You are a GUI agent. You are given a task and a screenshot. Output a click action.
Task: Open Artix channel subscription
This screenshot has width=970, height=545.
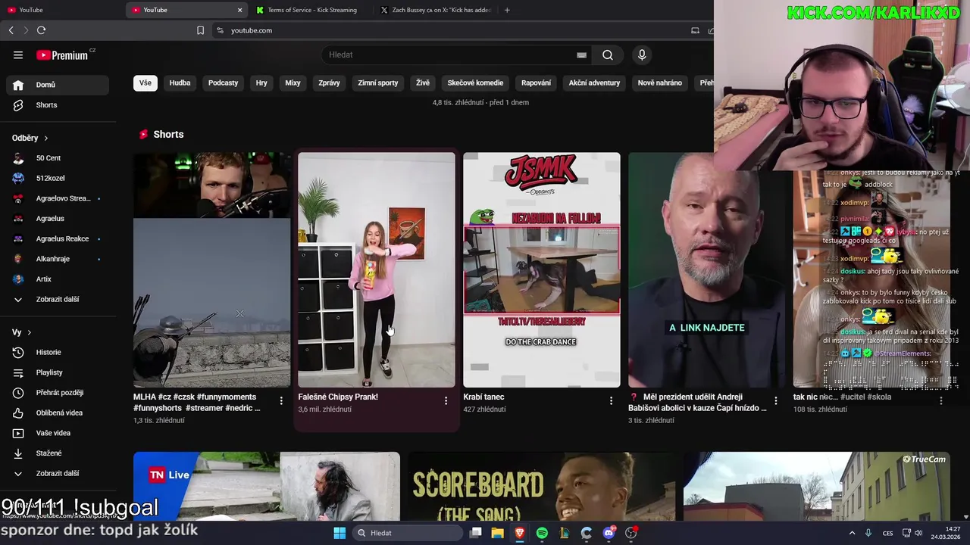point(58,279)
